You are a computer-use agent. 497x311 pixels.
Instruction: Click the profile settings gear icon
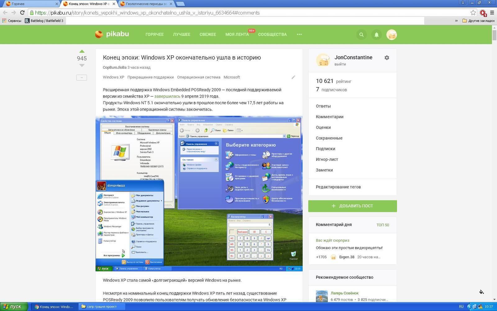pos(387,58)
